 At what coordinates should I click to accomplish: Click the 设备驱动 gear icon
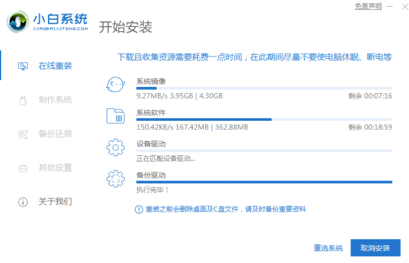115,148
